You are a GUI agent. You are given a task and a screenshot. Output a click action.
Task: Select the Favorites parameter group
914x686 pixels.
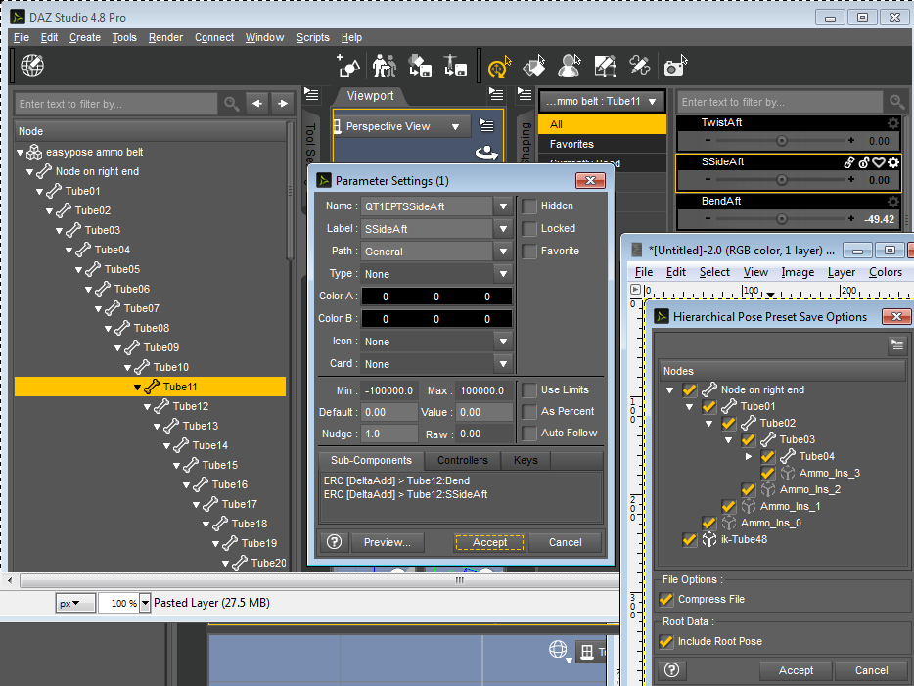coord(602,144)
